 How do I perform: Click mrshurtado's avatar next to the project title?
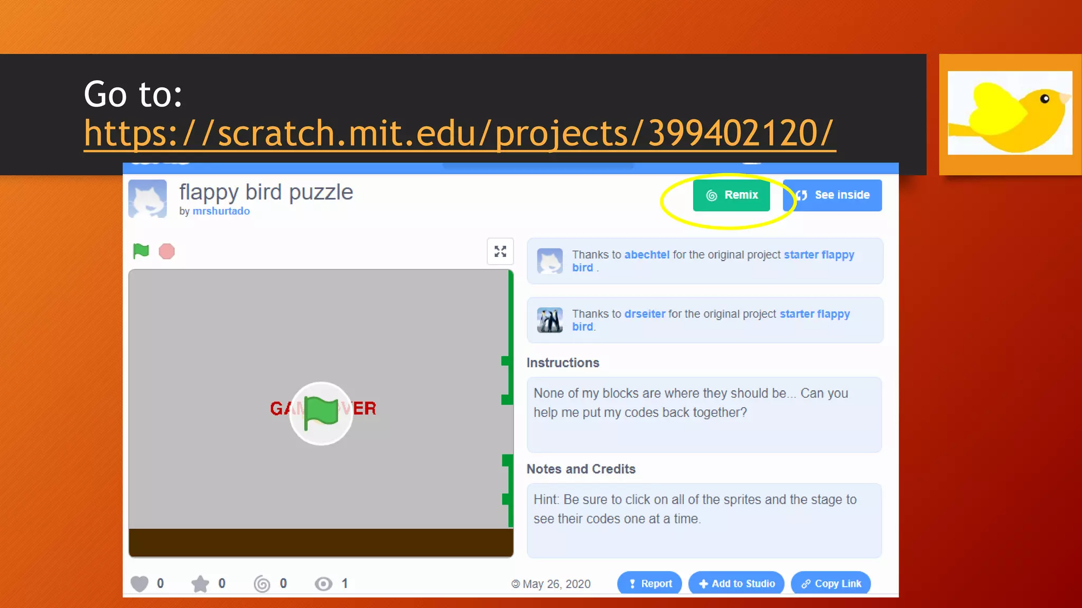(147, 198)
